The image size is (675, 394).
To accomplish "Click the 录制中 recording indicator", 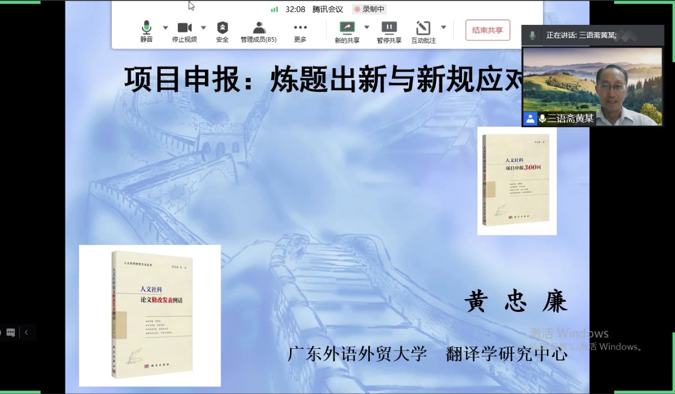I will 369,9.
